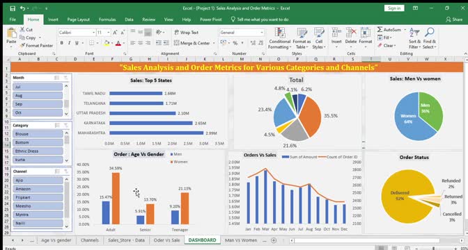Switch to the Power Pivot ribbon tab
Viewport: 468px width, 250px height.
click(x=211, y=19)
